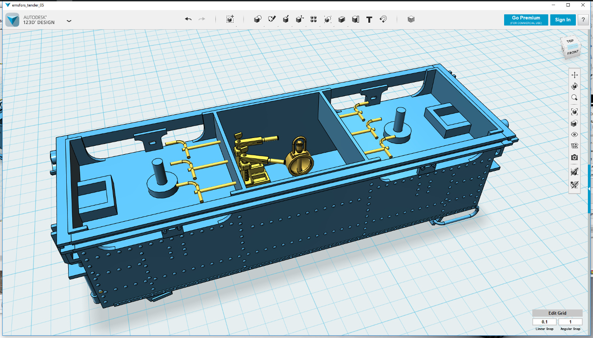This screenshot has width=593, height=338.
Task: Open the Modify tool flyout
Action: coord(300,19)
